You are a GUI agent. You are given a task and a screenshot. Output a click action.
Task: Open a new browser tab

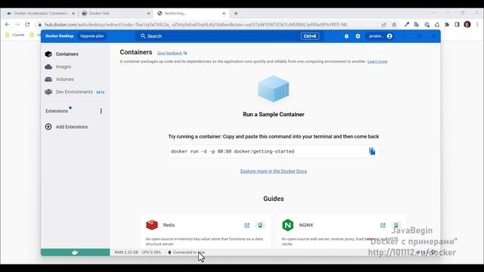(236, 14)
